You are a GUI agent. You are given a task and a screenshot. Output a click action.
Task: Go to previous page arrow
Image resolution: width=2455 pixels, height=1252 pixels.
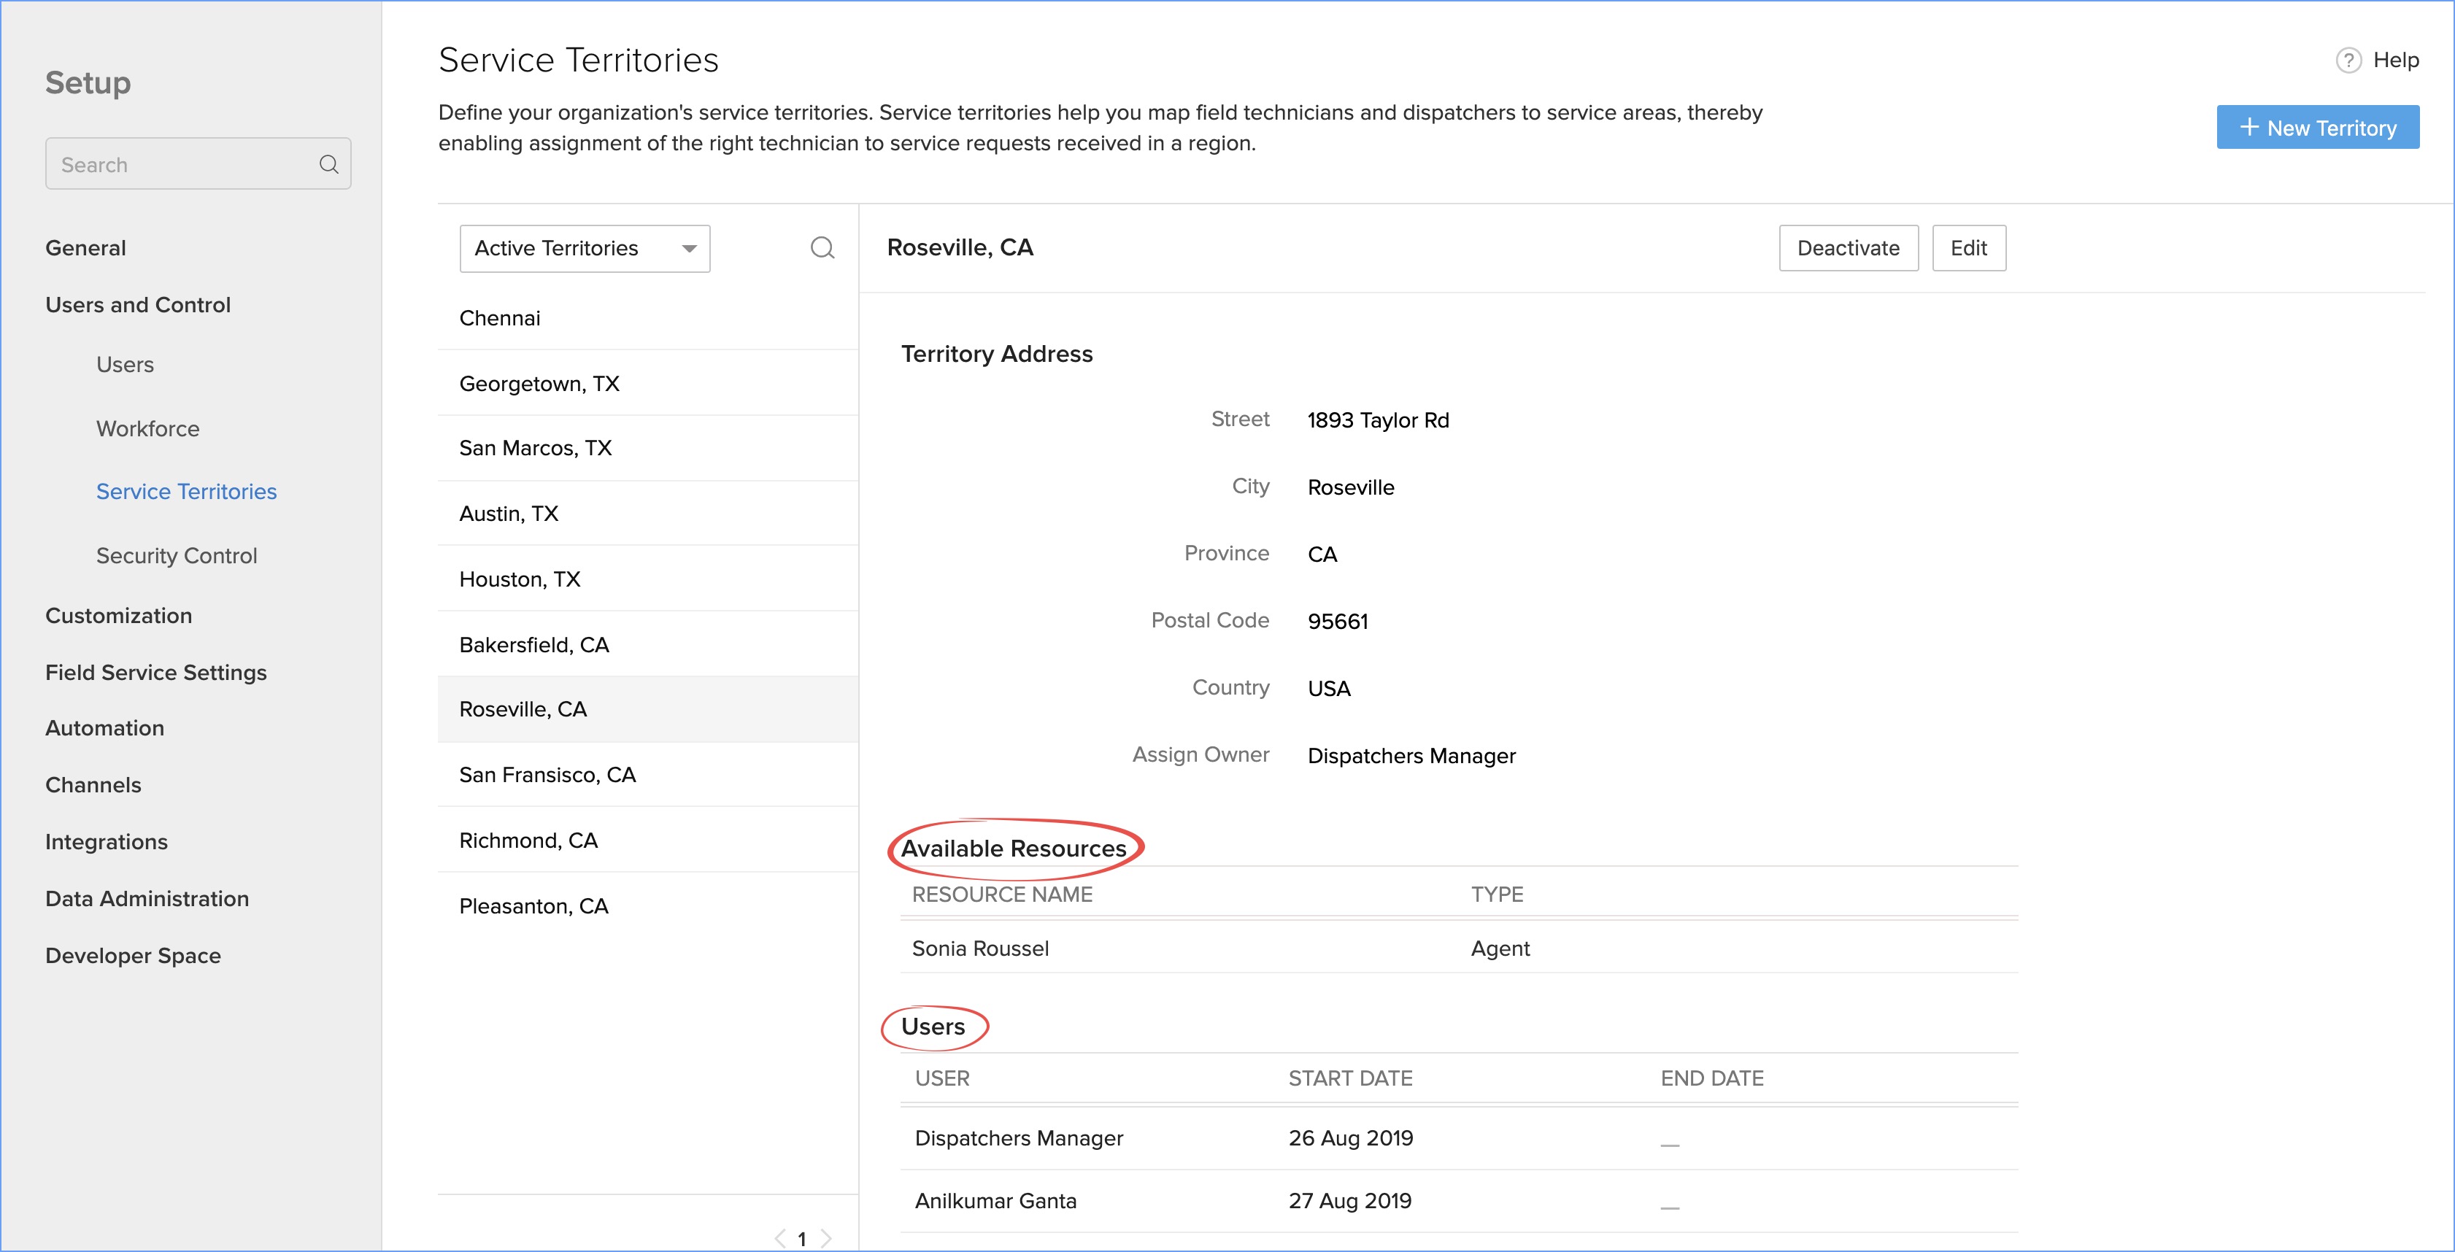779,1237
